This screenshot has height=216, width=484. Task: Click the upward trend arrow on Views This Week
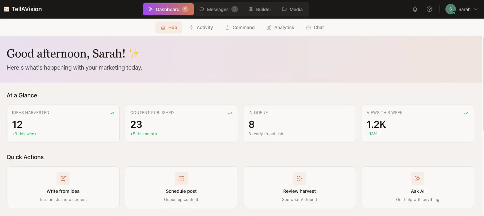click(x=466, y=113)
